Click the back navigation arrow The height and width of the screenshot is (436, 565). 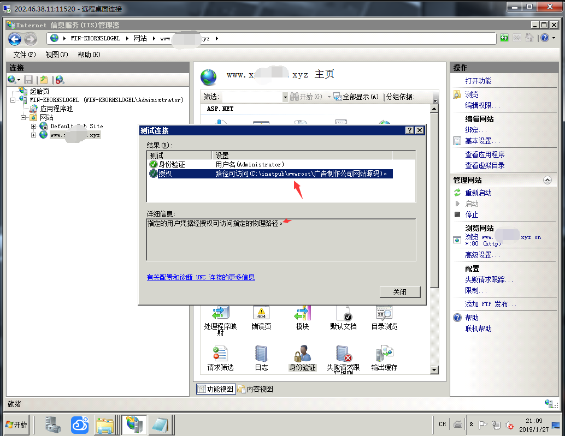pos(15,39)
